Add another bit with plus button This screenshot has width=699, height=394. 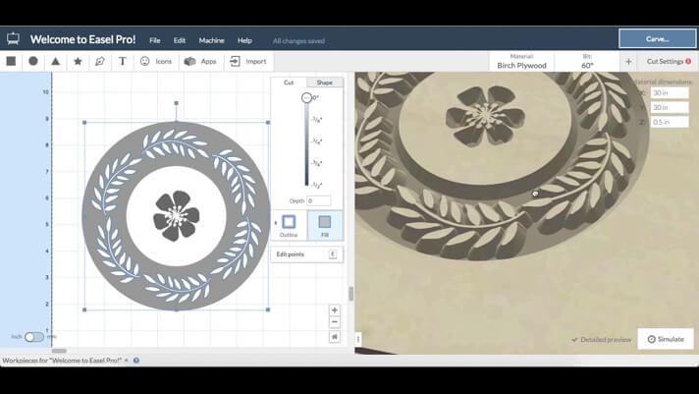628,62
